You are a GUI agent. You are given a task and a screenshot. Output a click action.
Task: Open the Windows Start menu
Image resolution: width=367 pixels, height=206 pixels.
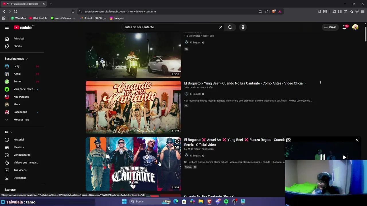pos(124,202)
